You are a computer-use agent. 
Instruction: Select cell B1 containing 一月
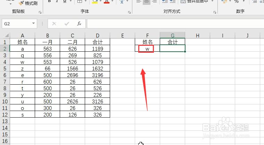click(x=48, y=42)
